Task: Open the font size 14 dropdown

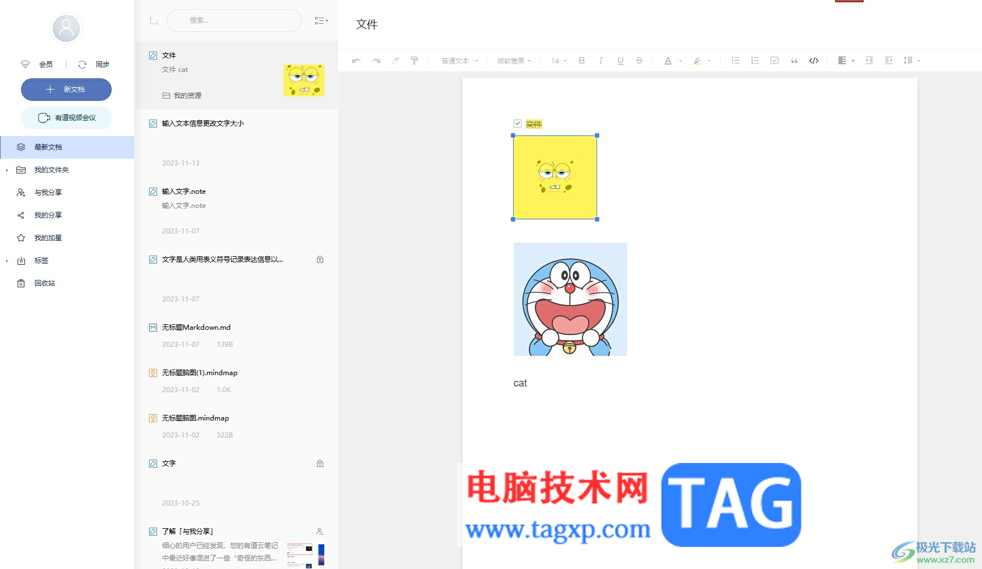Action: click(558, 61)
